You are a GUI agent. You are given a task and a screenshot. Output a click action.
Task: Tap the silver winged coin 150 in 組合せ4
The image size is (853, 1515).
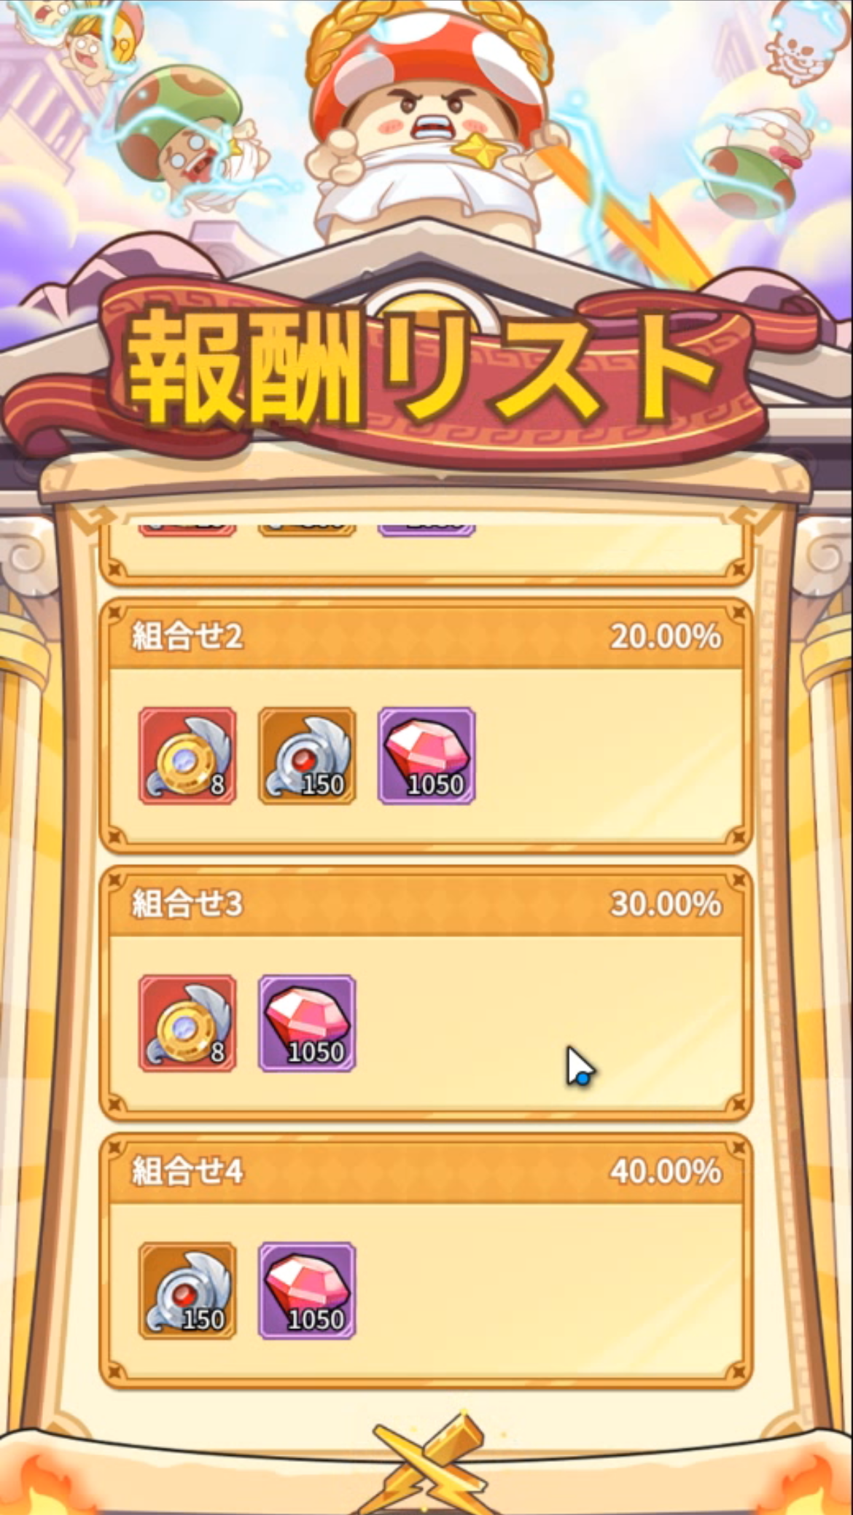point(187,1291)
